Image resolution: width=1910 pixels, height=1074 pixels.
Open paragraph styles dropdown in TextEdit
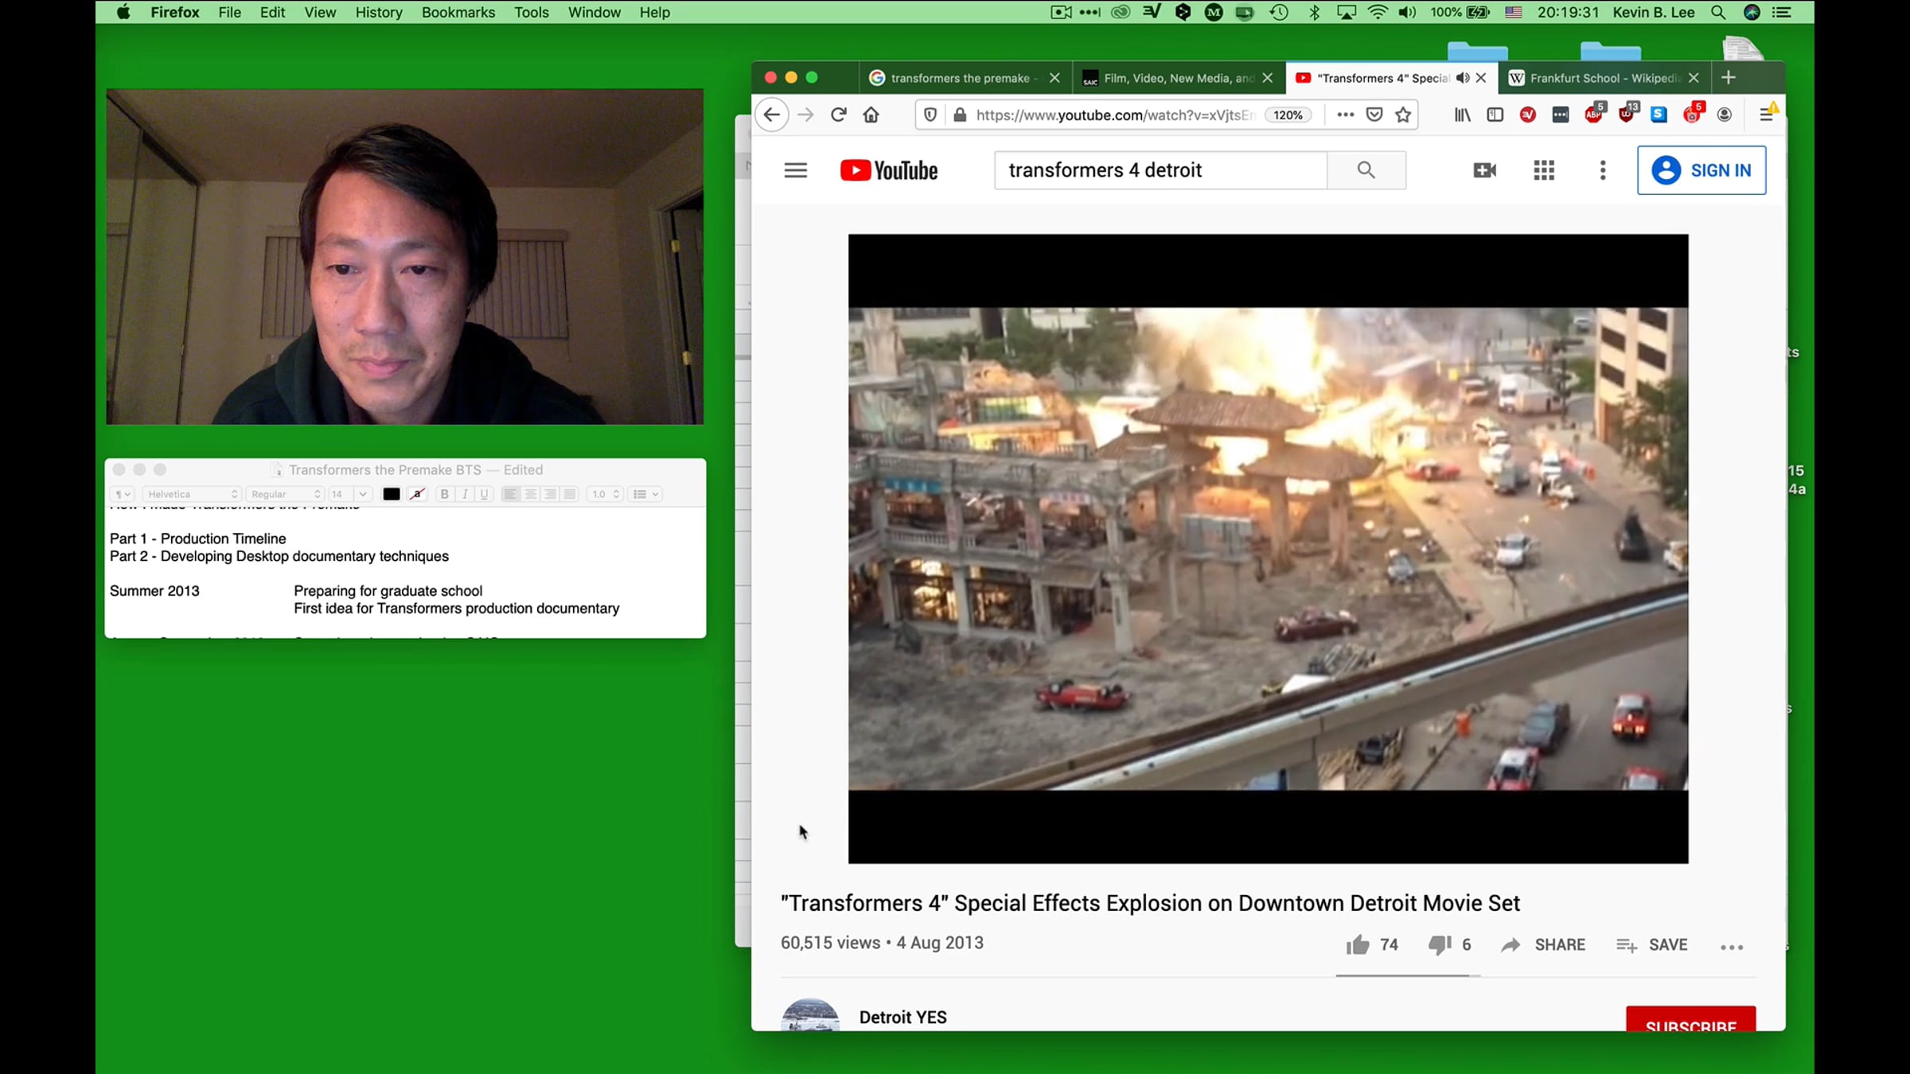point(123,494)
